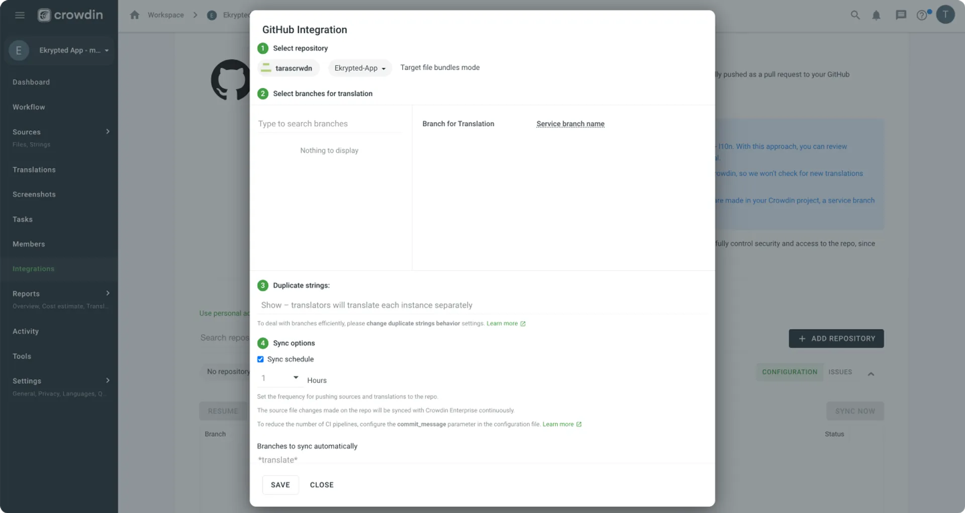
Task: Click the external link icon after commit_message Learn more
Action: [x=579, y=425]
